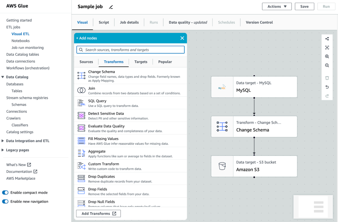Go to Getting started page

click(19, 20)
